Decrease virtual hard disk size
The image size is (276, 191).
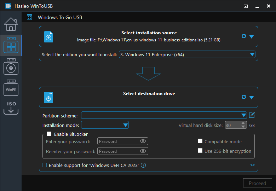click(x=243, y=127)
